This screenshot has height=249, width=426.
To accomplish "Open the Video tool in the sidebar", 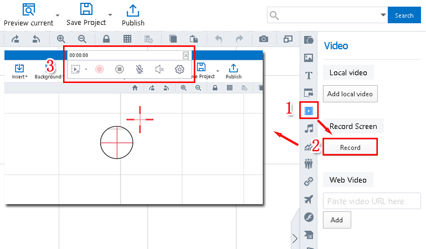I will (309, 111).
